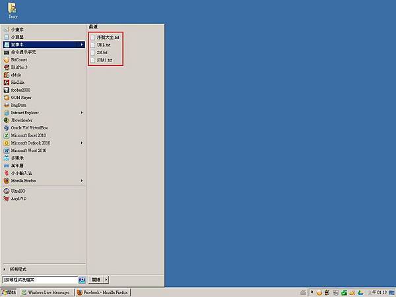Open shutdown options arrow beside 關機
The image size is (396, 297).
pyautogui.click(x=106, y=280)
